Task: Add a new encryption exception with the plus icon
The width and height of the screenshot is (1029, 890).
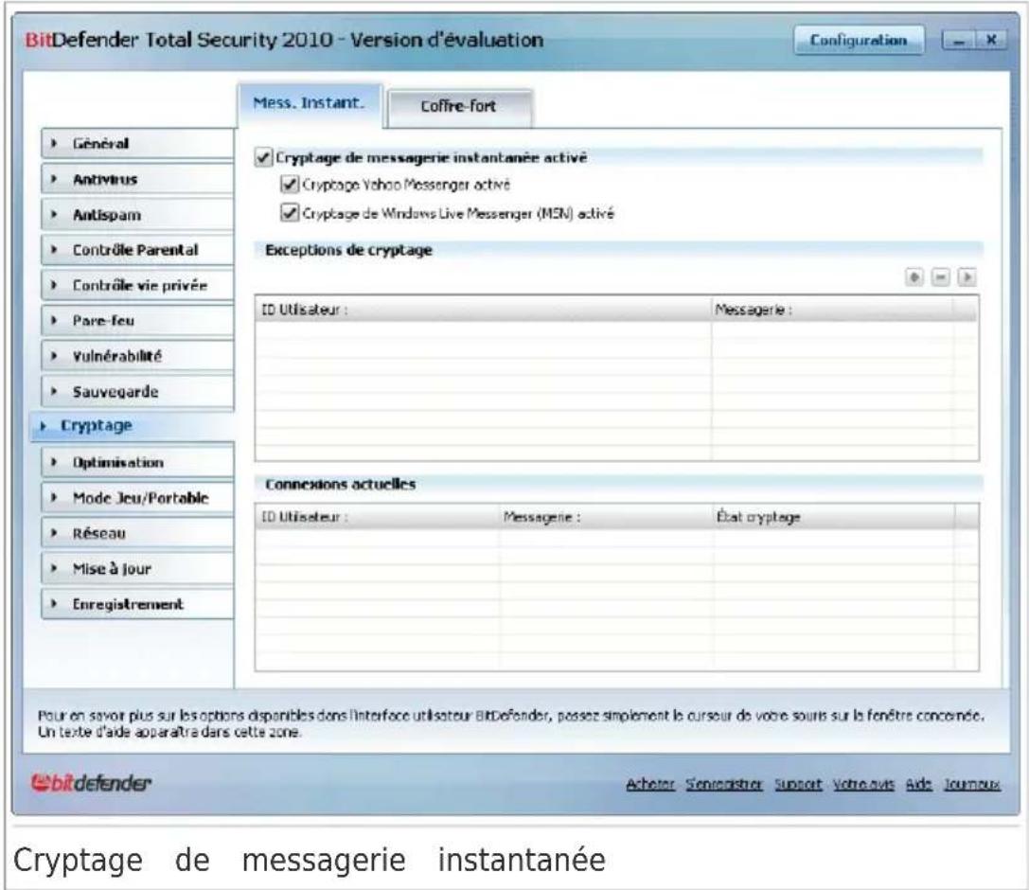Action: point(914,277)
